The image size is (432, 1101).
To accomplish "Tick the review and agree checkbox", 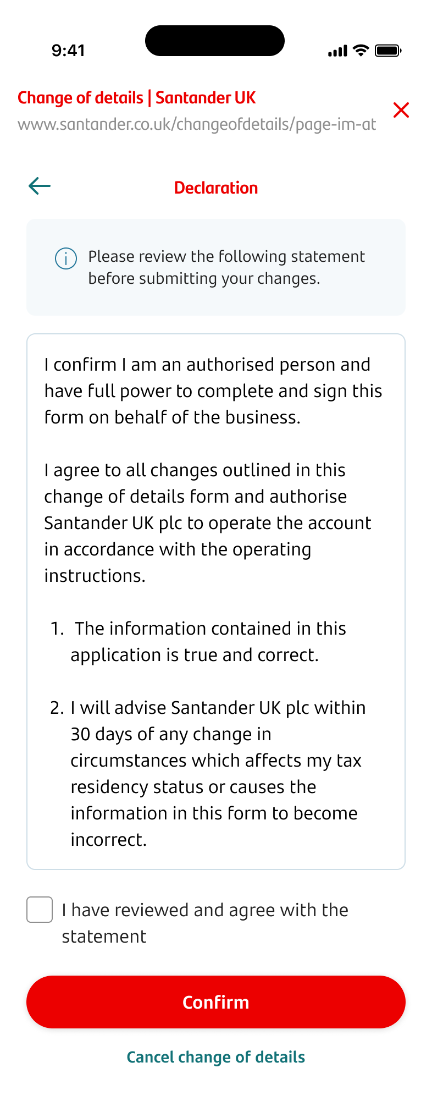I will coord(40,910).
